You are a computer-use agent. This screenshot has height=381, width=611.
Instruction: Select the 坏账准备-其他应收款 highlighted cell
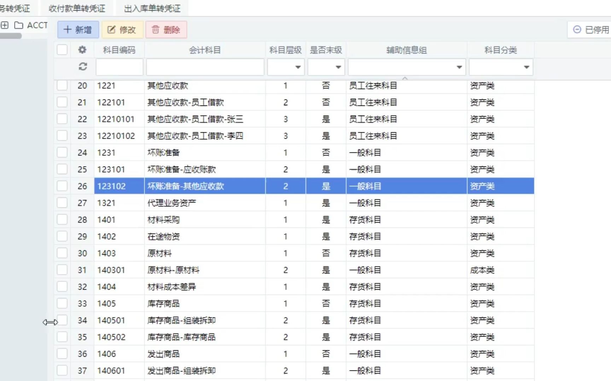[x=205, y=186]
